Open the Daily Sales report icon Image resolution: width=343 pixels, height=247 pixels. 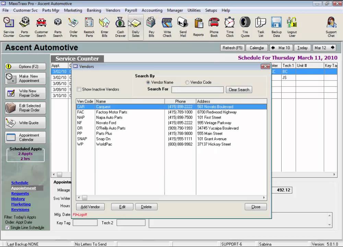pyautogui.click(x=135, y=27)
